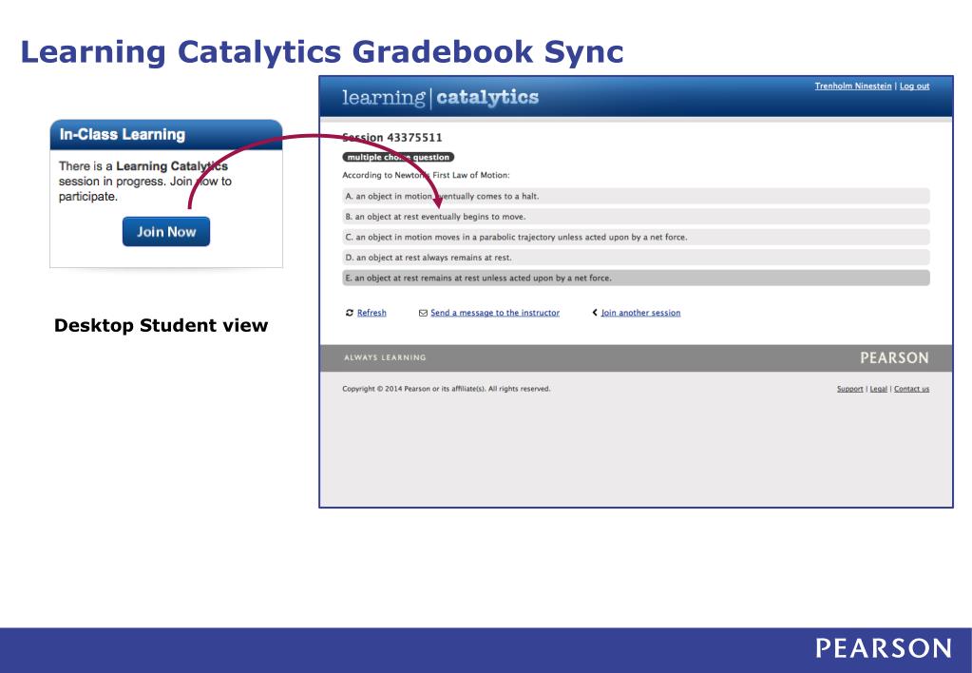
Task: Open the Contact us footer link
Action: [x=911, y=389]
